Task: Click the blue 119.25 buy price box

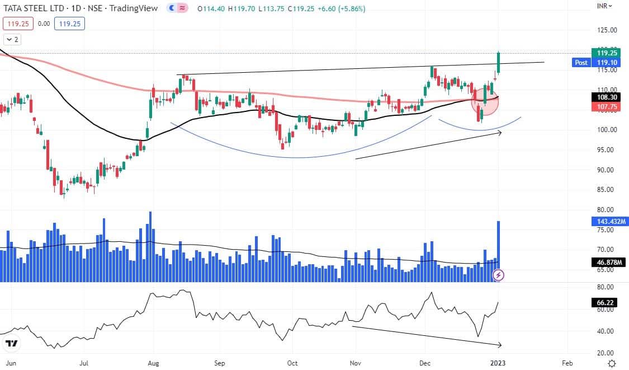Action: click(69, 24)
